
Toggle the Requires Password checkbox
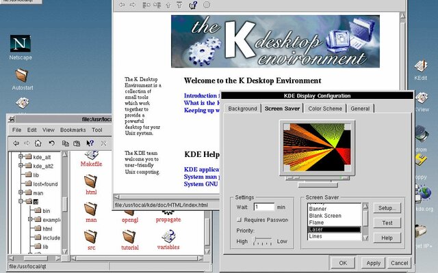pyautogui.click(x=239, y=220)
